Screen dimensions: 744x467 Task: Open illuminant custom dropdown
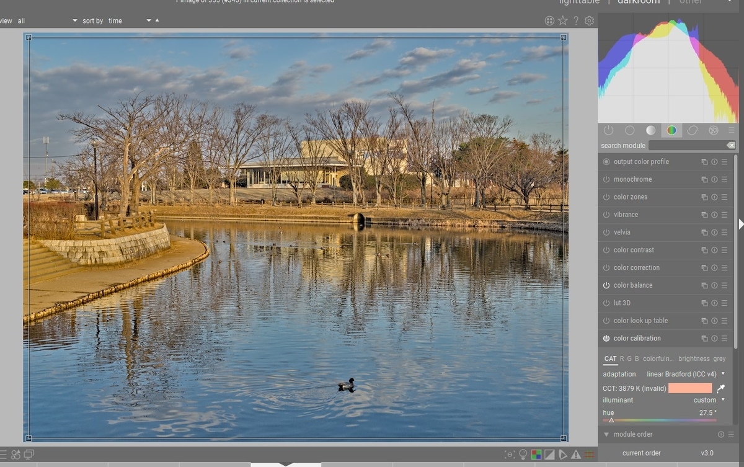tap(709, 400)
